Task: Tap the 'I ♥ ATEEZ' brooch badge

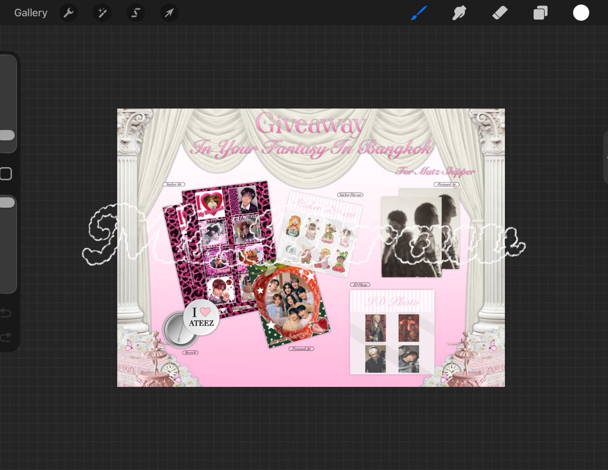Action: [201, 317]
